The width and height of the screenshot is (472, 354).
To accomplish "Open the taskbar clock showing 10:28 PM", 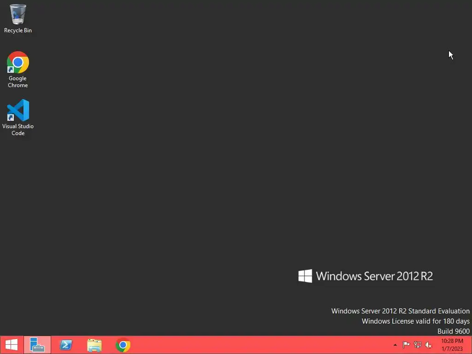I will [452, 345].
